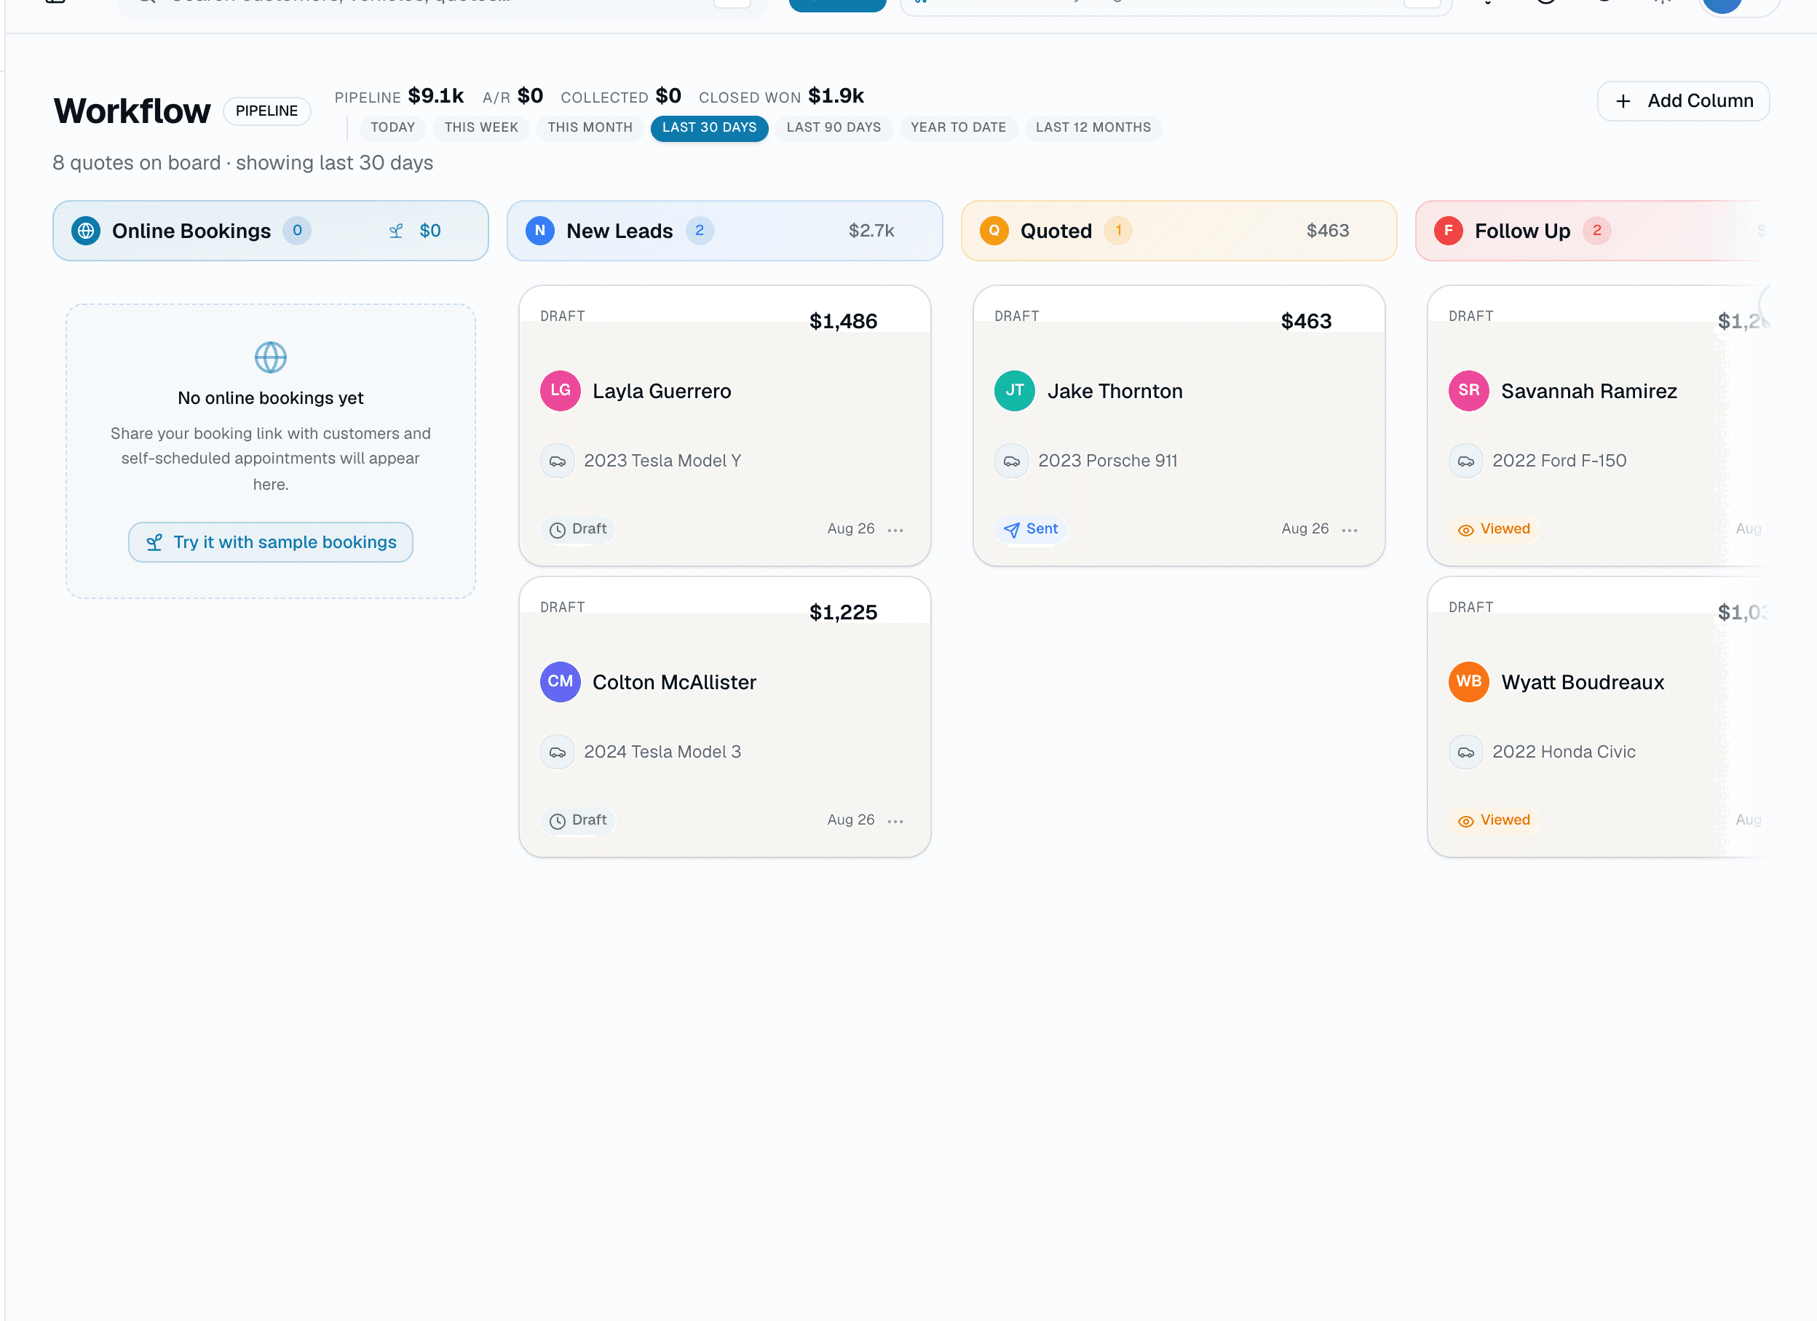Click Viewed status on Savannah Ramirez card
Viewport: 1817px width, 1321px height.
1493,528
